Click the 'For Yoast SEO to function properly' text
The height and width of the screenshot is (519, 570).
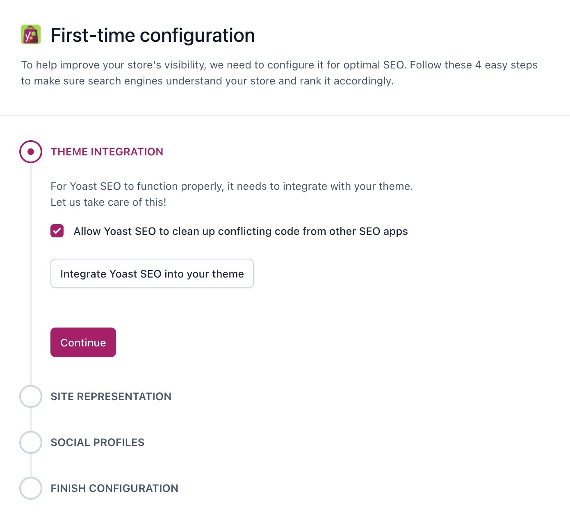pyautogui.click(x=231, y=187)
